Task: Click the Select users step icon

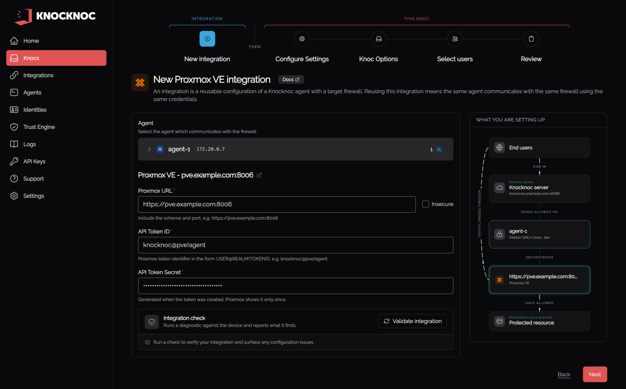Action: pos(455,39)
